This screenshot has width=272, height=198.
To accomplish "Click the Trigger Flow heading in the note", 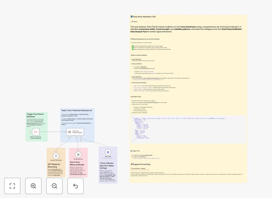I will point(135,151).
